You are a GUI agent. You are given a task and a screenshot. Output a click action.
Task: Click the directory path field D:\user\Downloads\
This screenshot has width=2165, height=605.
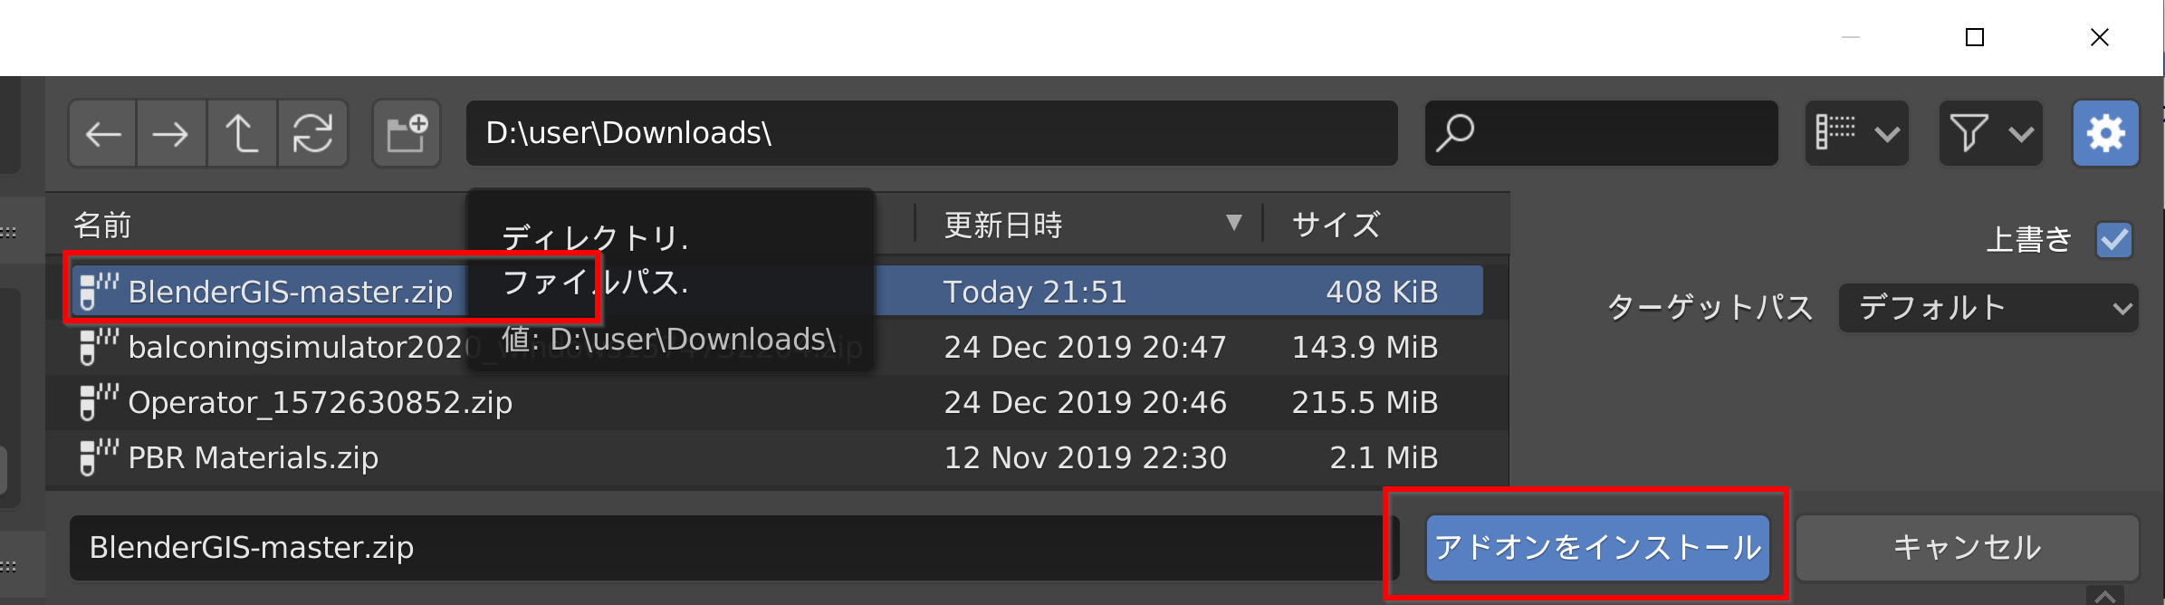click(932, 133)
